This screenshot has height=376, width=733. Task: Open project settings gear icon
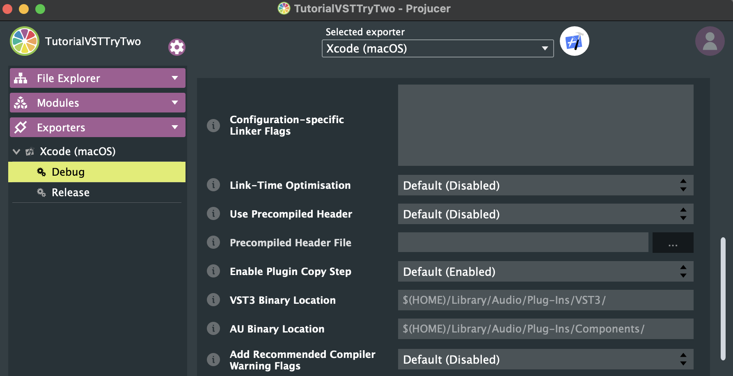coord(177,48)
